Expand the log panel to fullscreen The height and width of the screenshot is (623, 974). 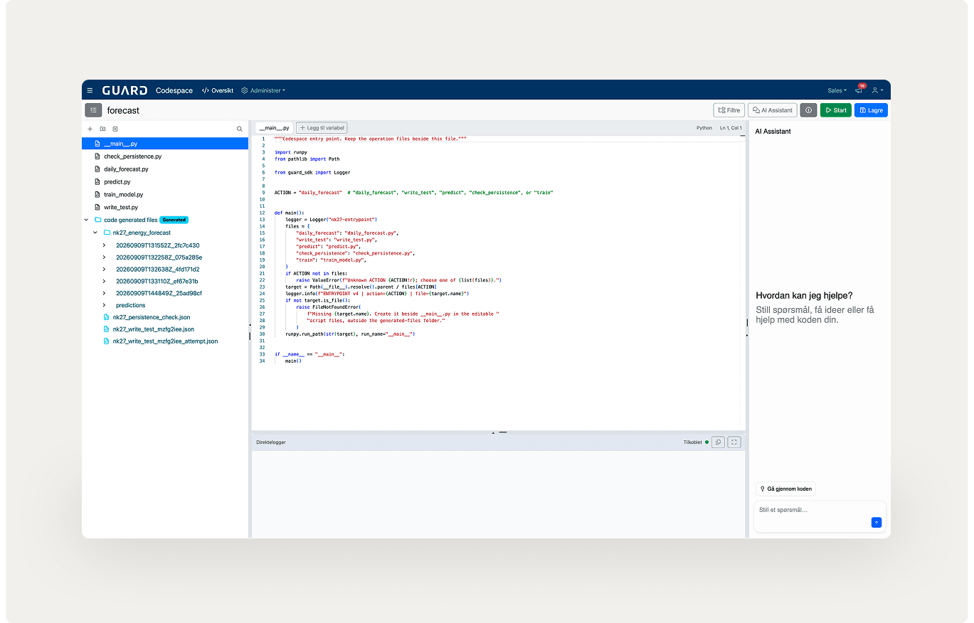tap(734, 442)
